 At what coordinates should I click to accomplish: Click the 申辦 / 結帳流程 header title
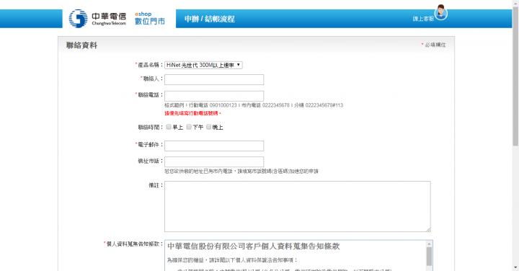pyautogui.click(x=210, y=19)
